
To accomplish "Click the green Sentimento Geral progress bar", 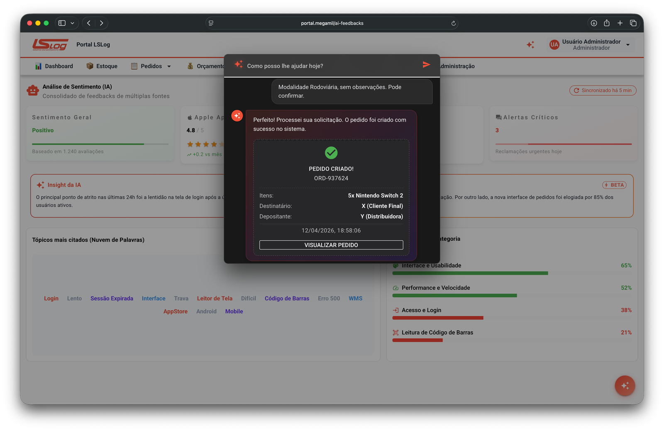I will pos(88,144).
